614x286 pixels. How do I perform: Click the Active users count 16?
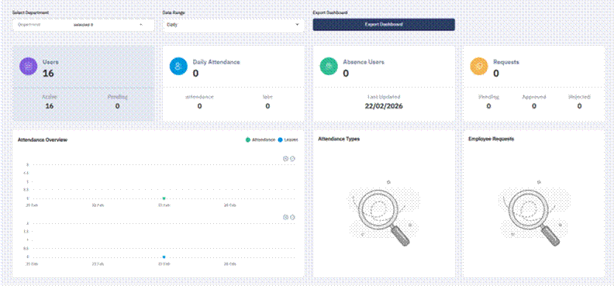coord(50,106)
